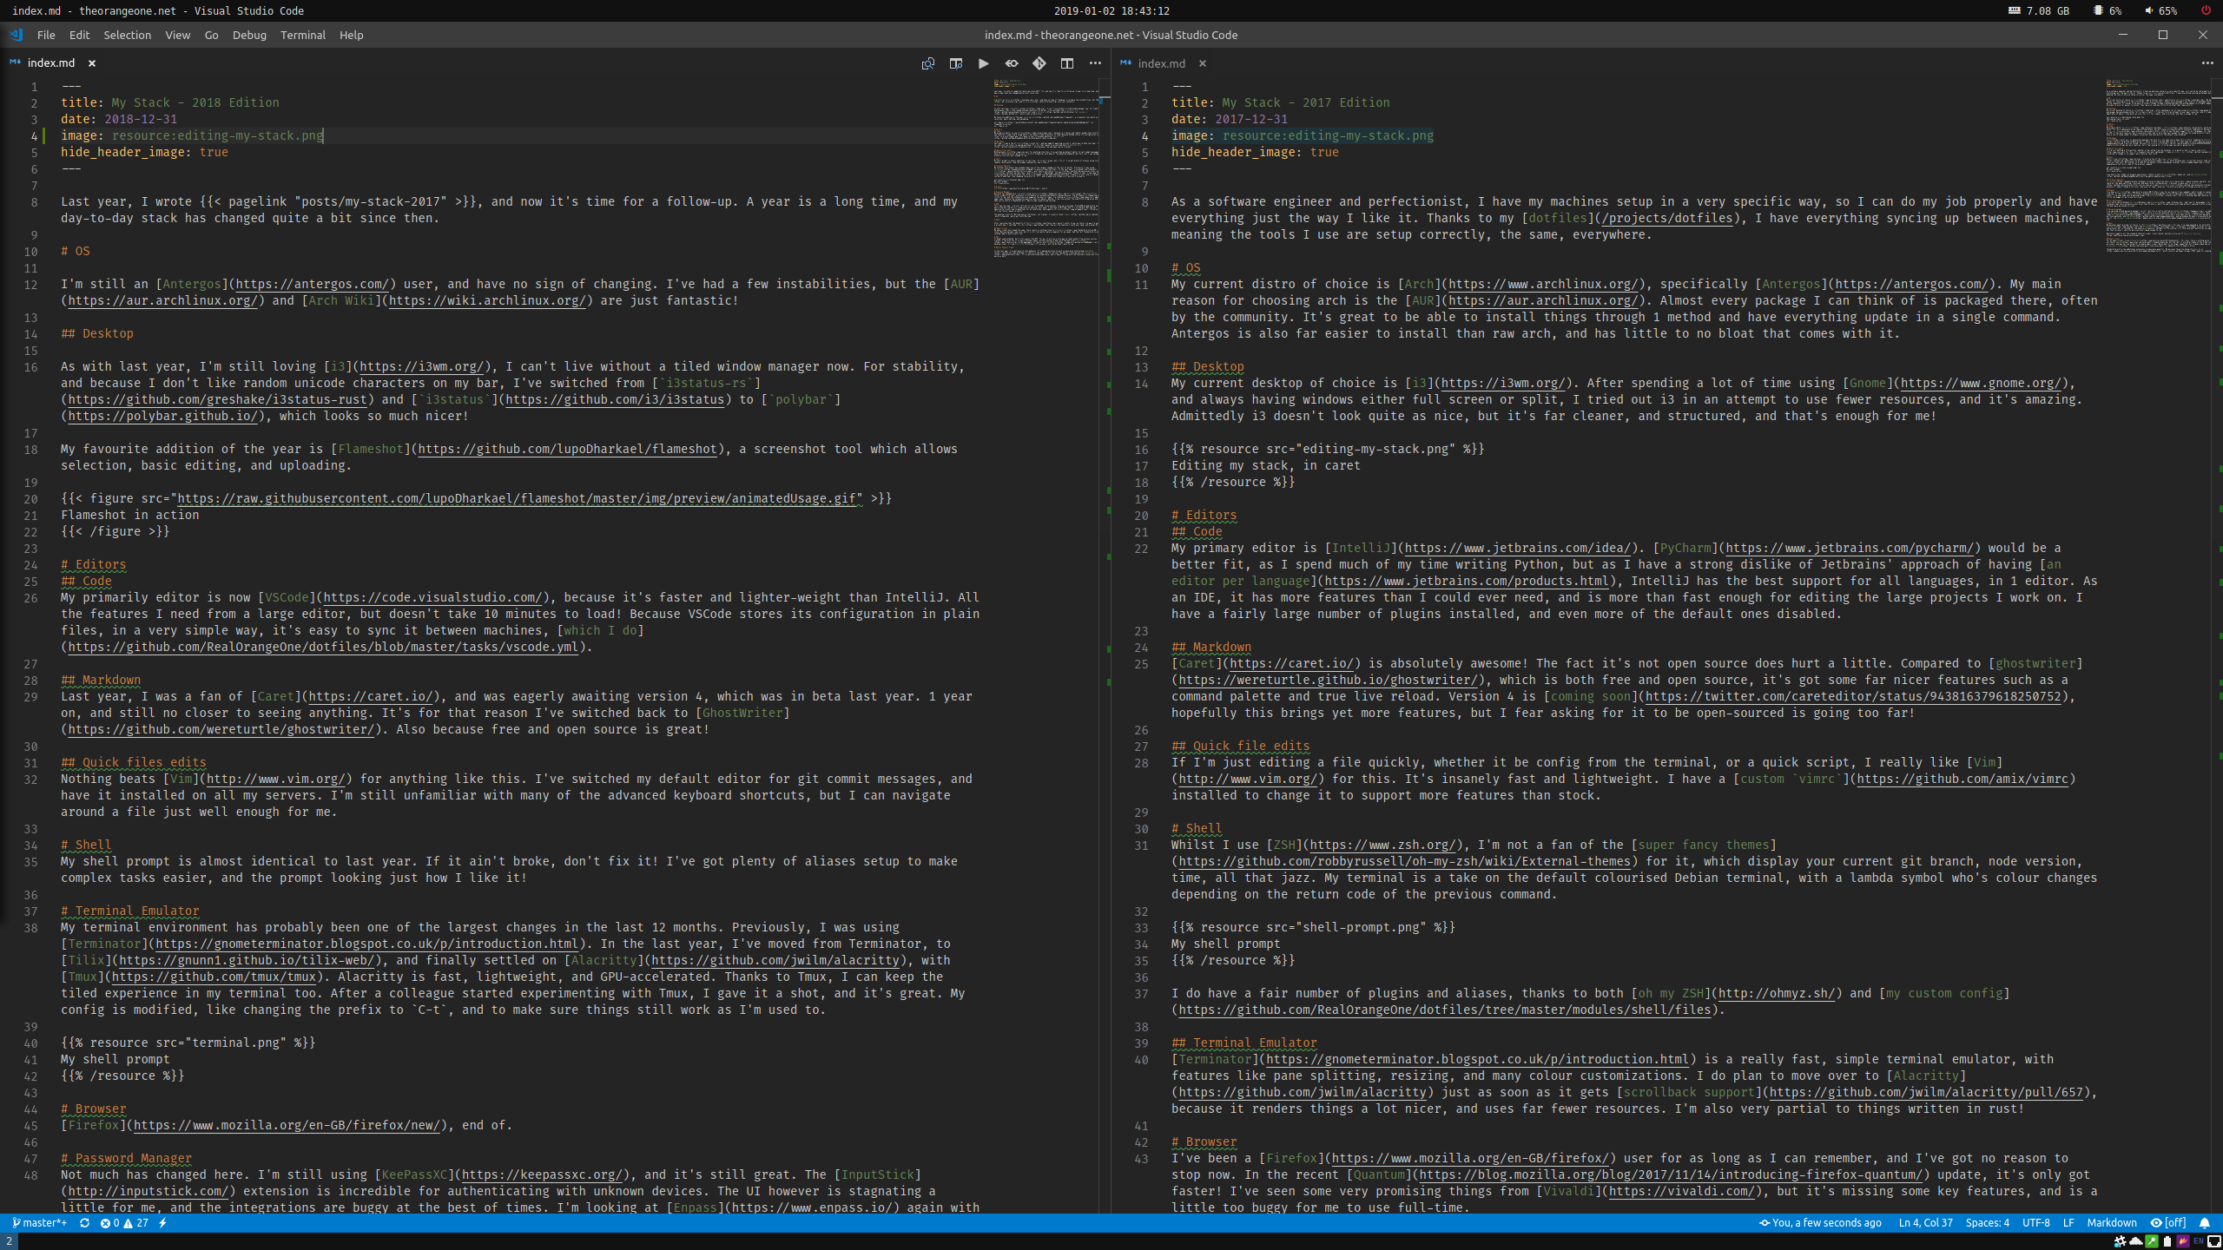Toggle the eye [off] indicator in status bar
This screenshot has width=2223, height=1250.
pos(2167,1222)
